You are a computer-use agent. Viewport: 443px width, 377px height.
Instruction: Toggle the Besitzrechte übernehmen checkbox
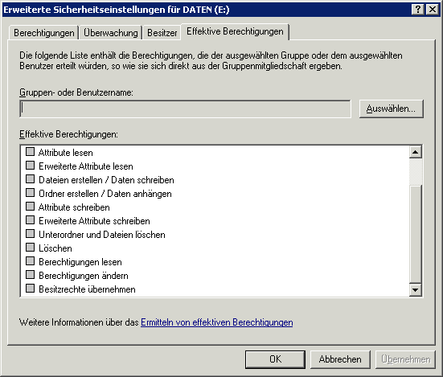(x=30, y=289)
